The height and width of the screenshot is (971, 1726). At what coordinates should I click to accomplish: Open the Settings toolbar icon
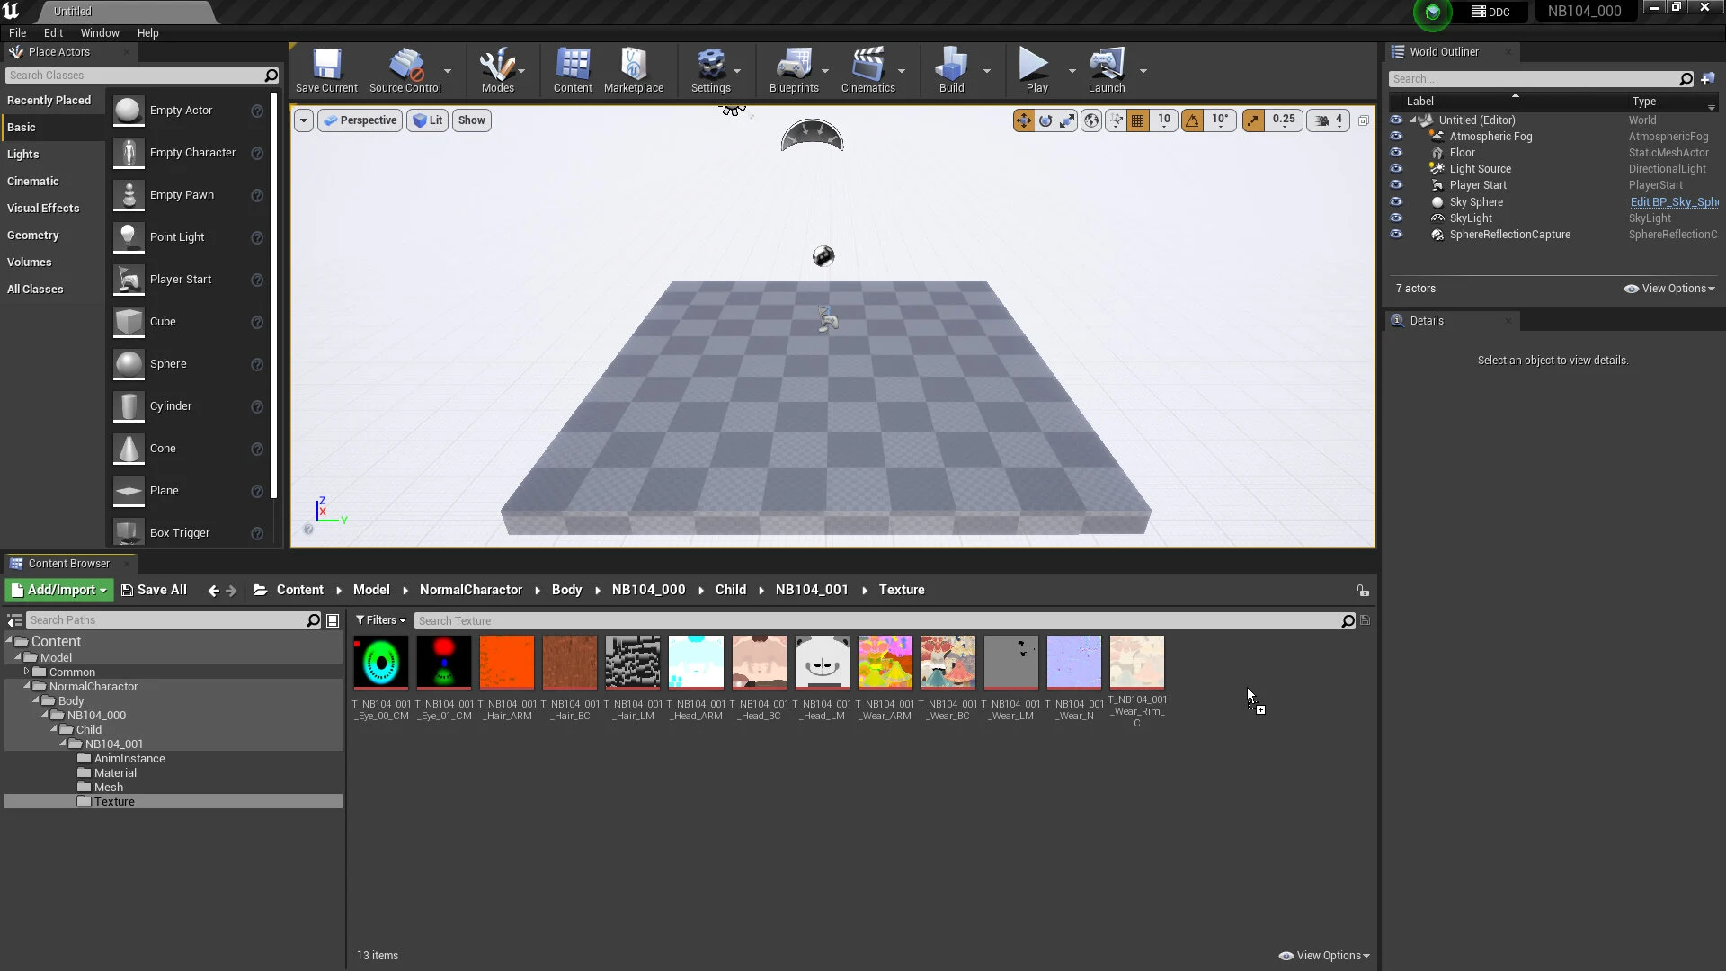point(710,70)
